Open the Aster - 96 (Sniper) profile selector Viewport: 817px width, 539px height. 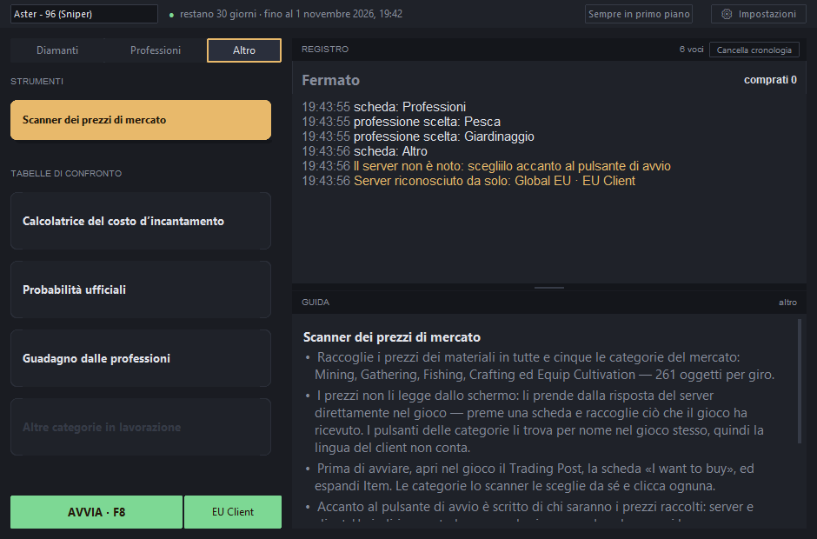84,14
